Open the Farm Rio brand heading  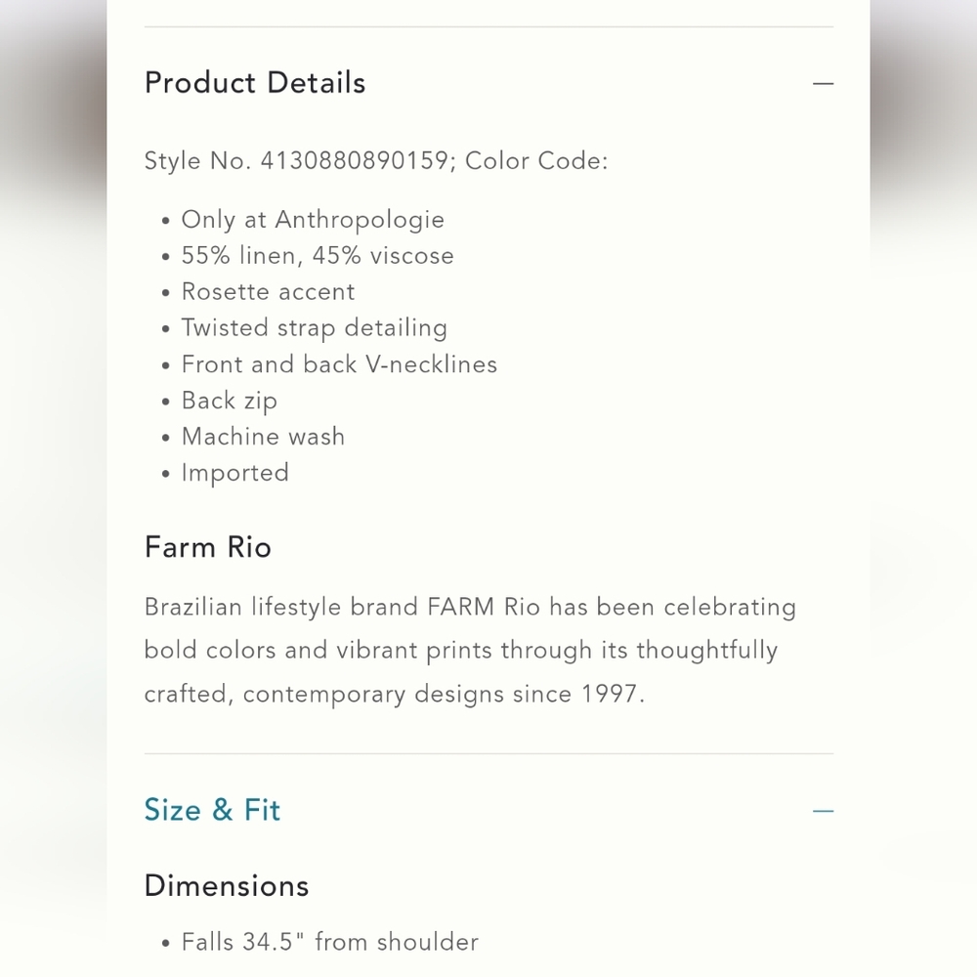(x=208, y=547)
